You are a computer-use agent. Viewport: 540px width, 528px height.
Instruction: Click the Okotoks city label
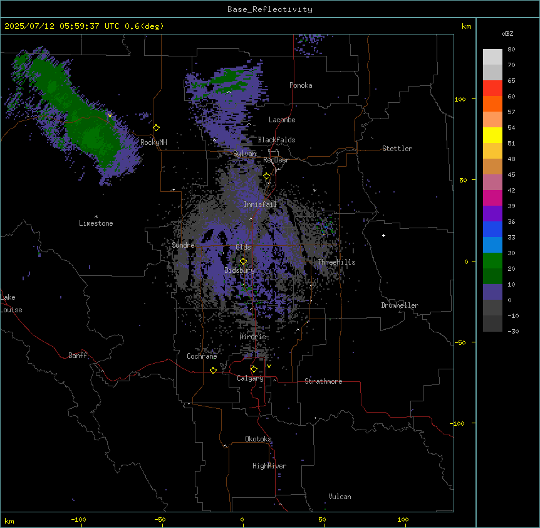click(x=258, y=439)
